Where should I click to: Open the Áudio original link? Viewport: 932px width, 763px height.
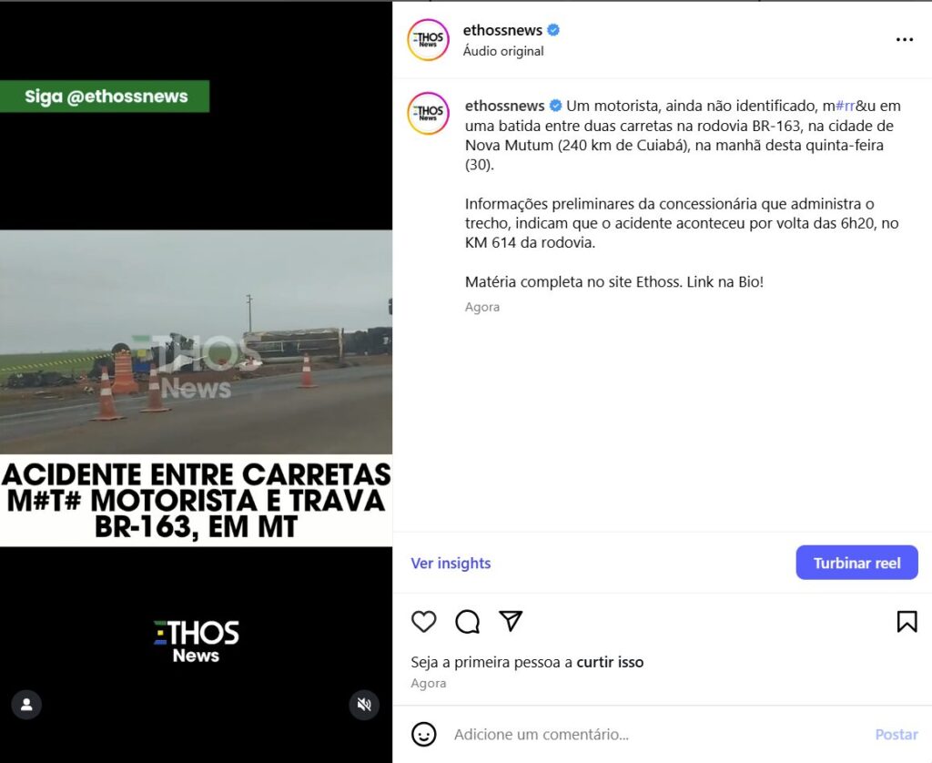(x=503, y=51)
